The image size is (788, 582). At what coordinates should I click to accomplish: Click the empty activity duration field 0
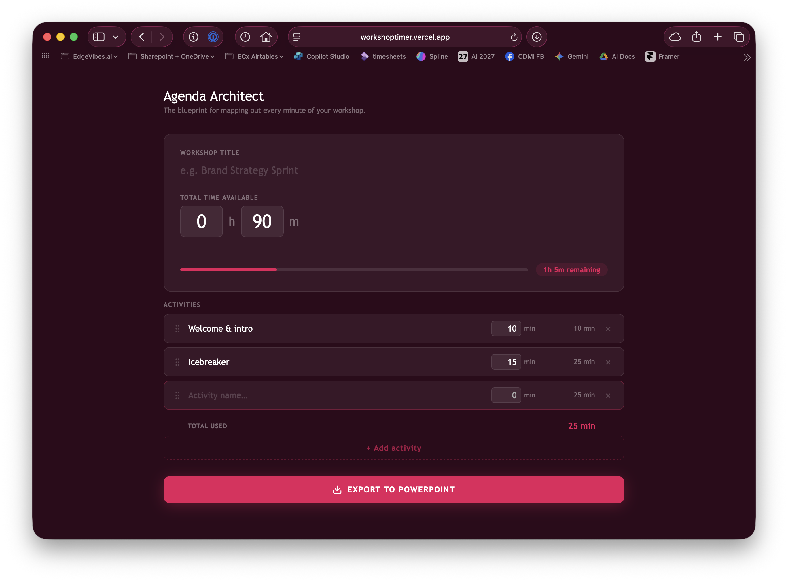tap(506, 395)
